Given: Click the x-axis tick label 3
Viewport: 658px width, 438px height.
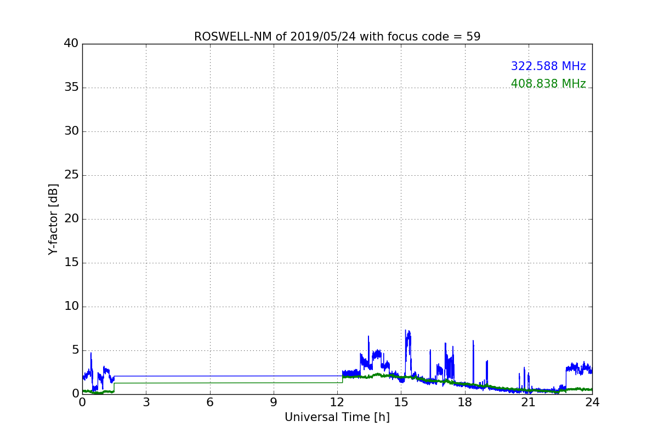Looking at the screenshot, I should [x=146, y=402].
